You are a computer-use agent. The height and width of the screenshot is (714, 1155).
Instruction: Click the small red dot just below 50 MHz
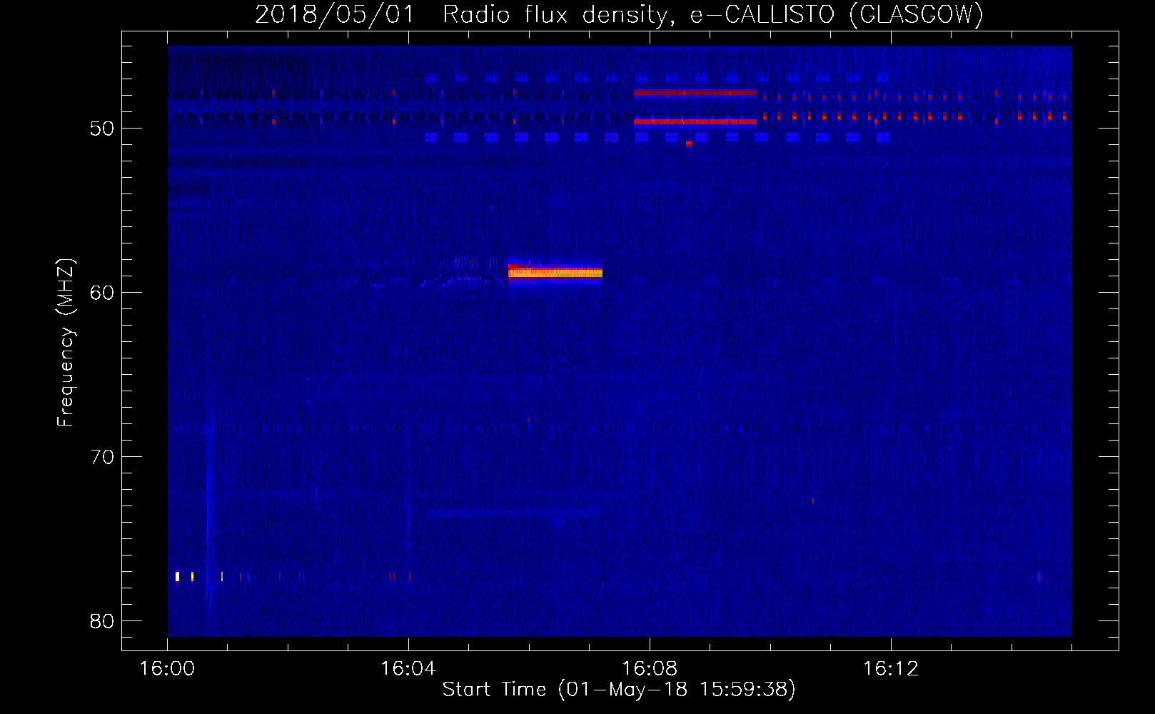point(689,144)
